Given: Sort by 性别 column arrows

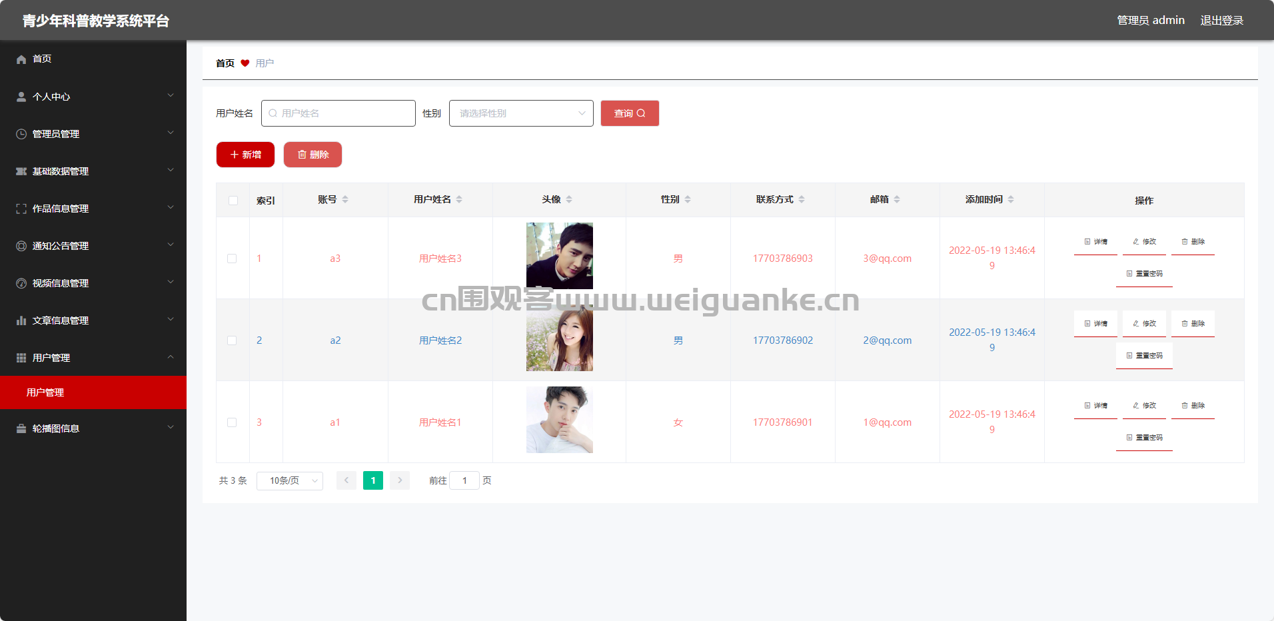Looking at the screenshot, I should coord(688,199).
